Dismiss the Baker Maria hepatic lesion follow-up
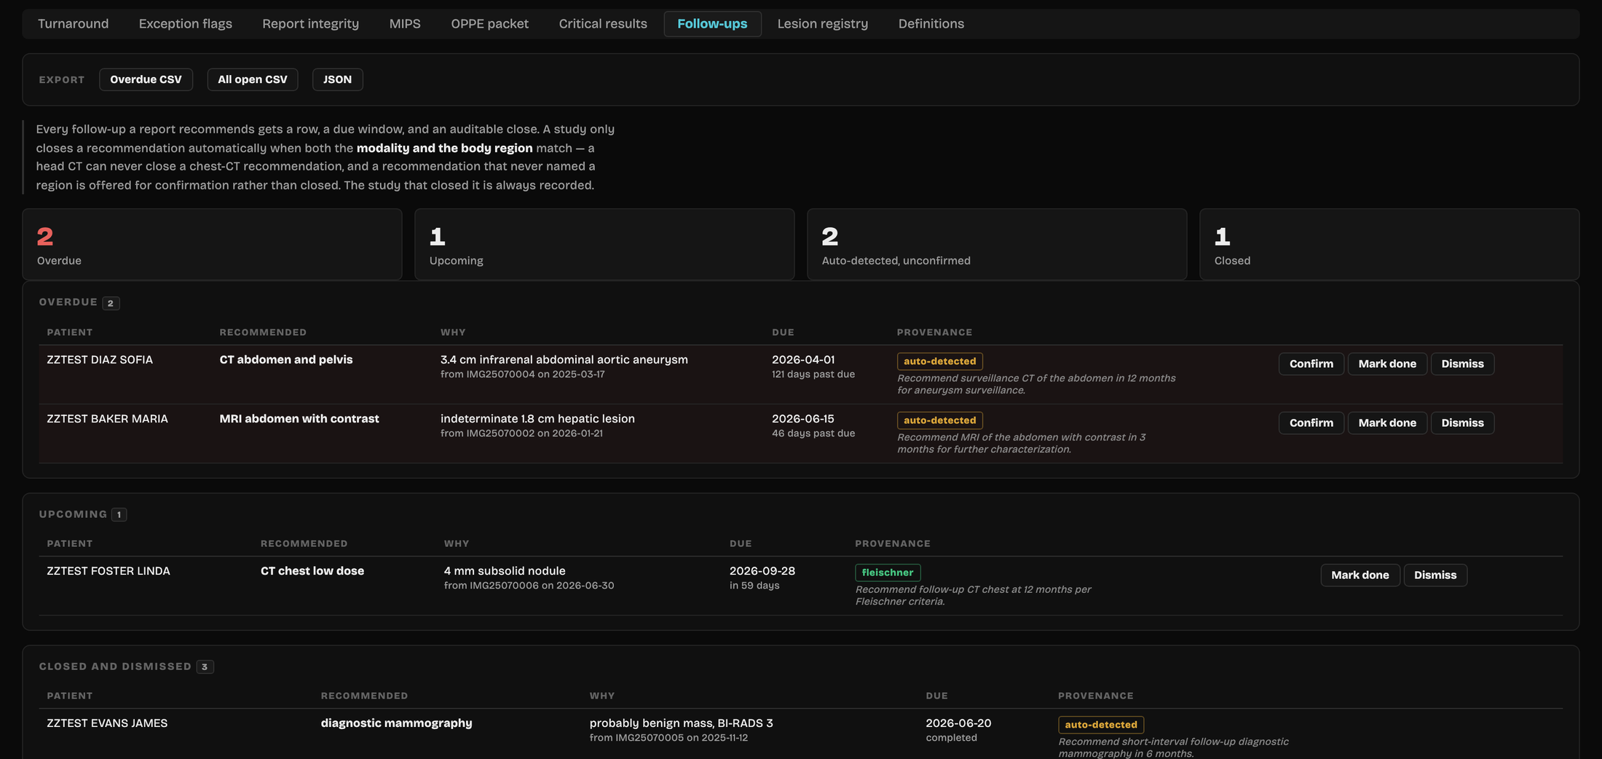 point(1462,422)
